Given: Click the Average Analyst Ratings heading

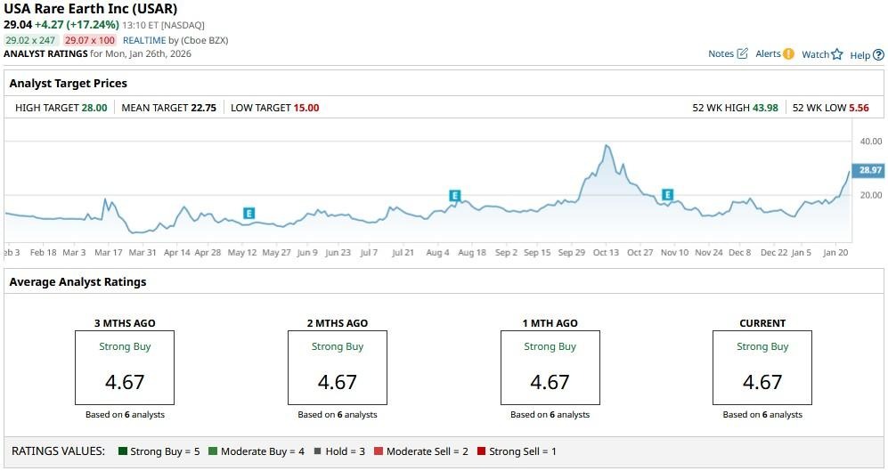Looking at the screenshot, I should [x=77, y=282].
